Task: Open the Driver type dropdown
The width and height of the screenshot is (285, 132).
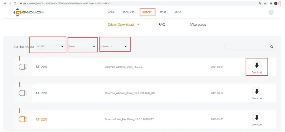Action: (82, 46)
